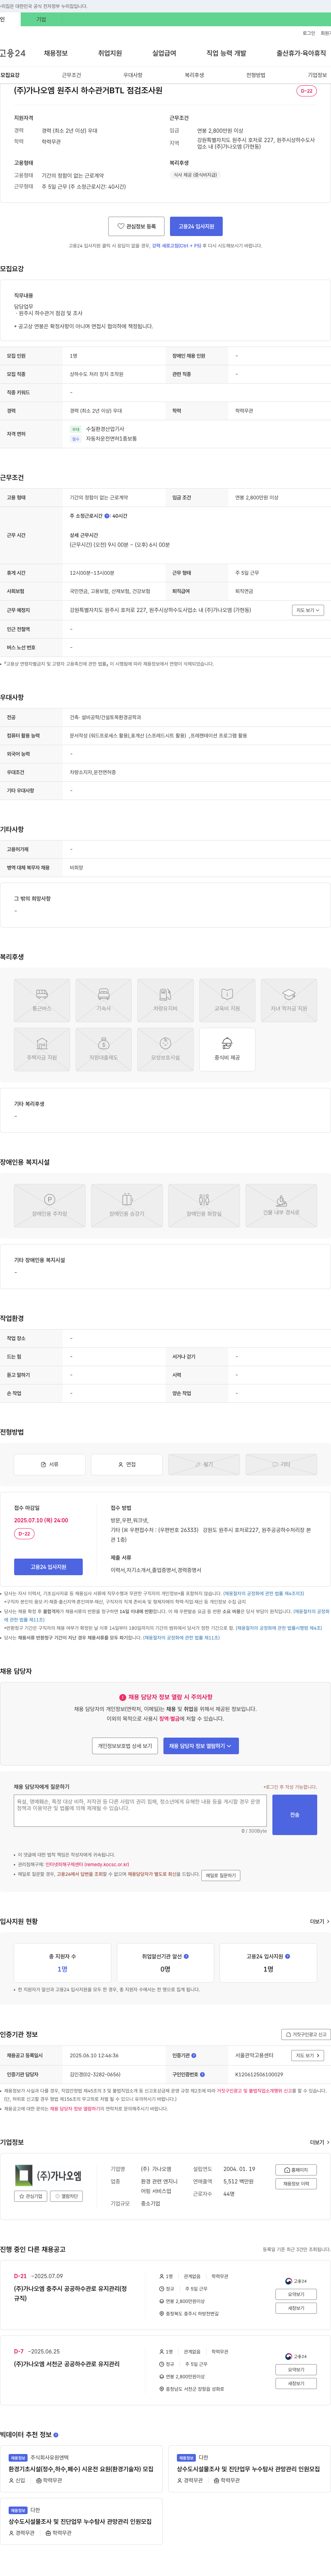Switch to the 우대사항 tab
This screenshot has width=331, height=2576.
133,75
